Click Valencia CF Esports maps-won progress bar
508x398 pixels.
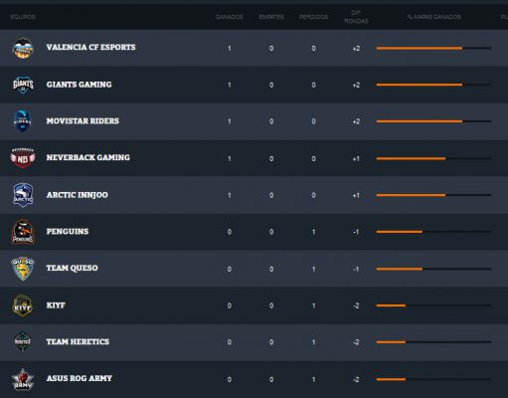(433, 48)
